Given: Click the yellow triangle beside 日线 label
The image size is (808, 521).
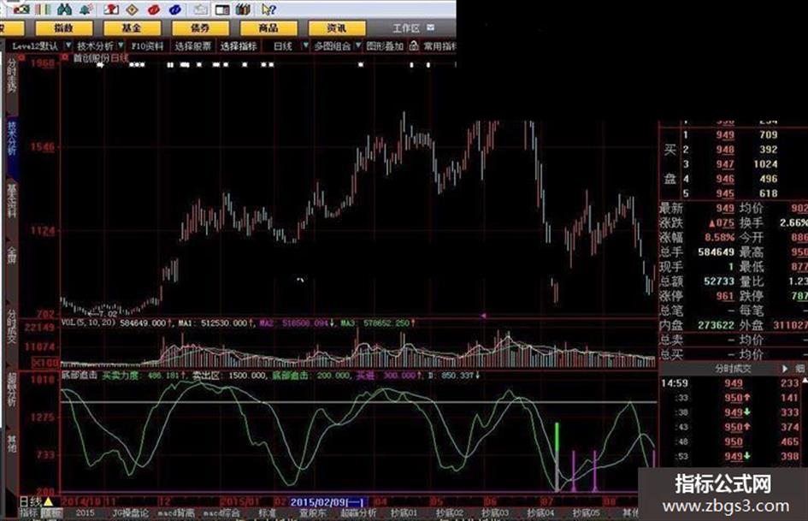Looking at the screenshot, I should [x=48, y=500].
